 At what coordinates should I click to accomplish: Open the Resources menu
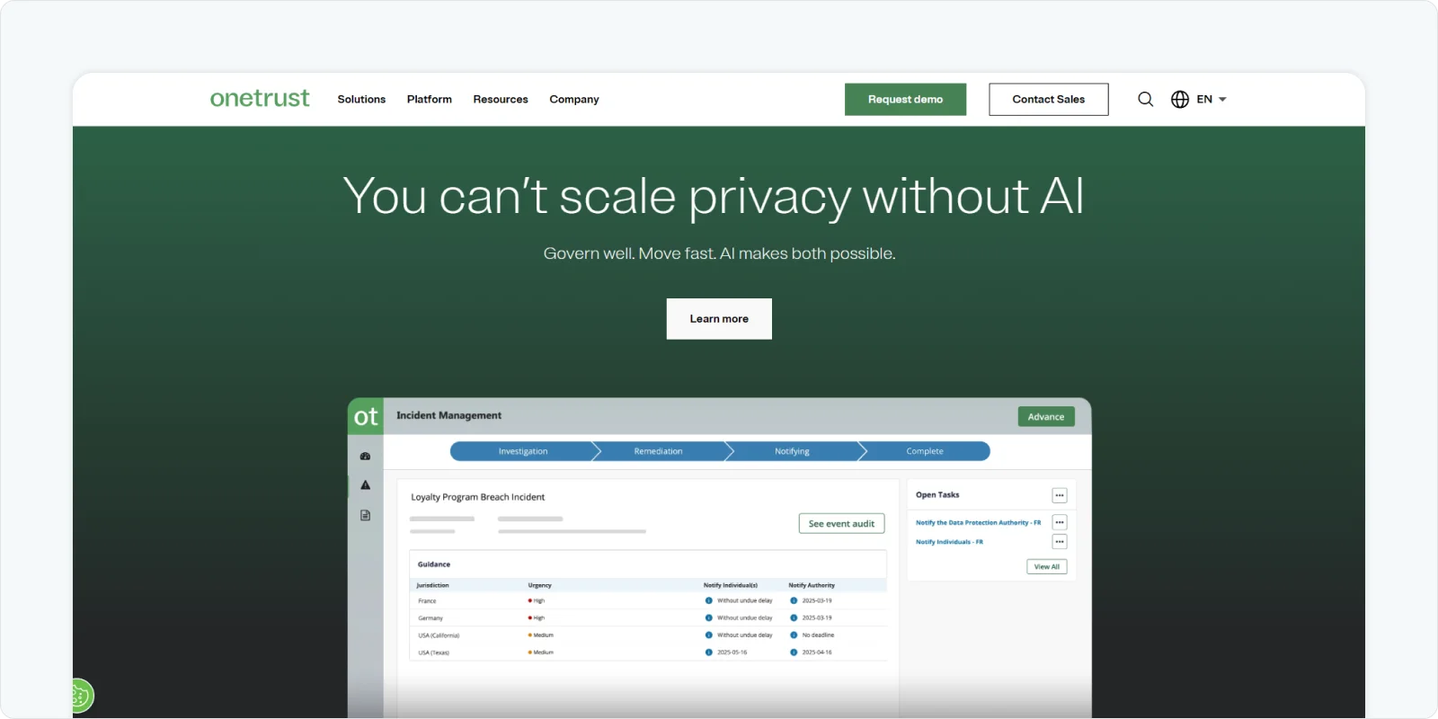501,99
